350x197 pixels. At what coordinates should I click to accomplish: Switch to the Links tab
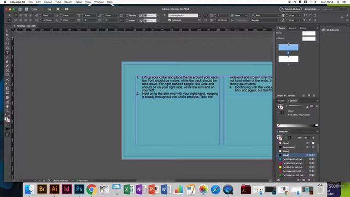[303, 28]
